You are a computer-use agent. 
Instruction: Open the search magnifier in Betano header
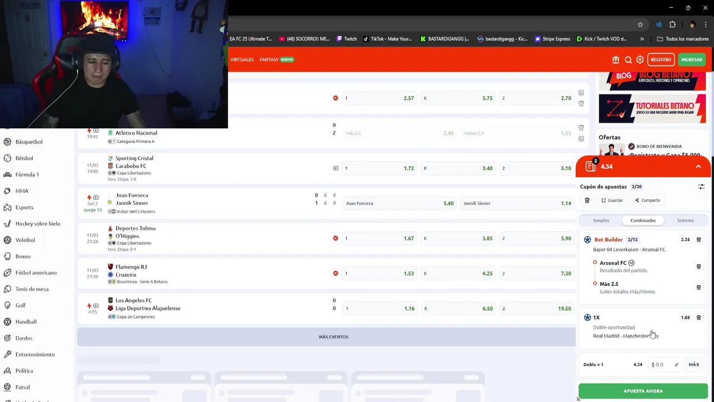pos(628,60)
